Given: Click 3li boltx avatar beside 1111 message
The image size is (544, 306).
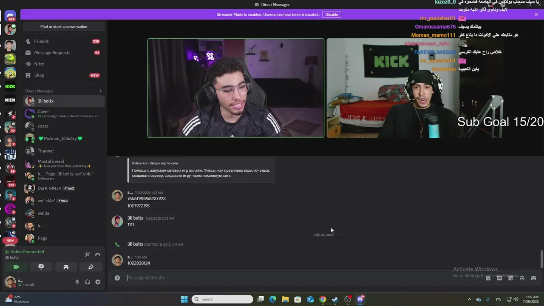Looking at the screenshot, I should pos(117,221).
